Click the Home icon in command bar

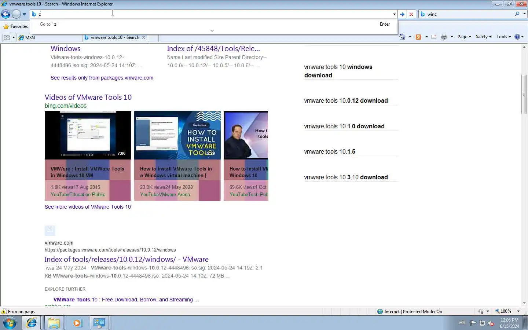[x=402, y=37]
